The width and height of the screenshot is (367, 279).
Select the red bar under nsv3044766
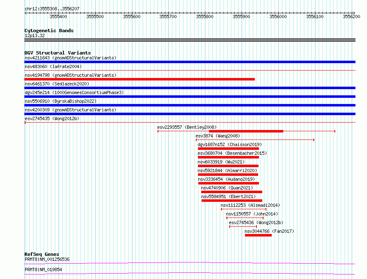(x=259, y=235)
